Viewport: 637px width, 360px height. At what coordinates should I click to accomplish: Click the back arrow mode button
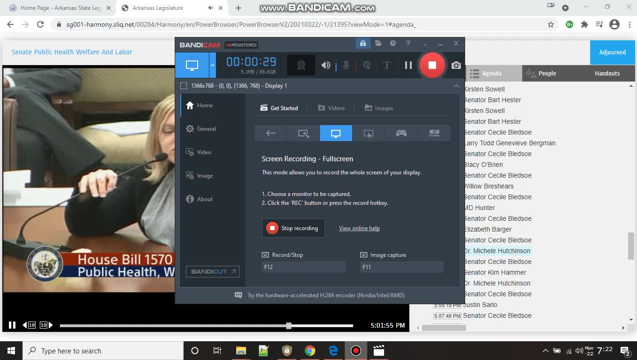pyautogui.click(x=271, y=133)
